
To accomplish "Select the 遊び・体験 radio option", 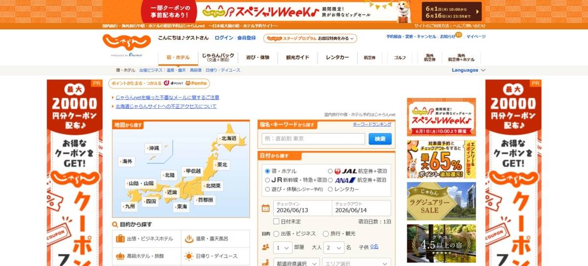I will [x=267, y=189].
